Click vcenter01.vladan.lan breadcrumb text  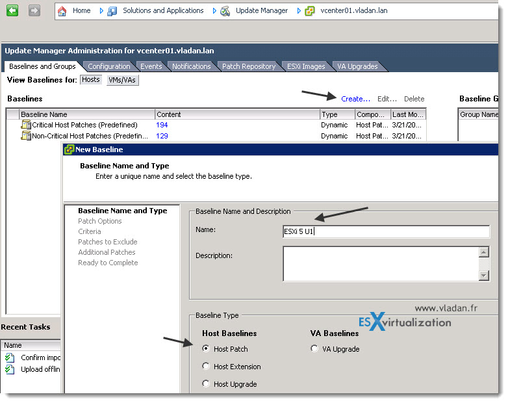coord(354,10)
